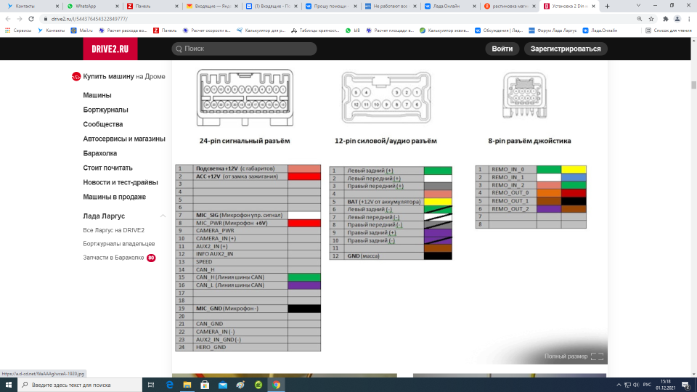
Task: Click the Зарегистрироваться button
Action: click(566, 49)
